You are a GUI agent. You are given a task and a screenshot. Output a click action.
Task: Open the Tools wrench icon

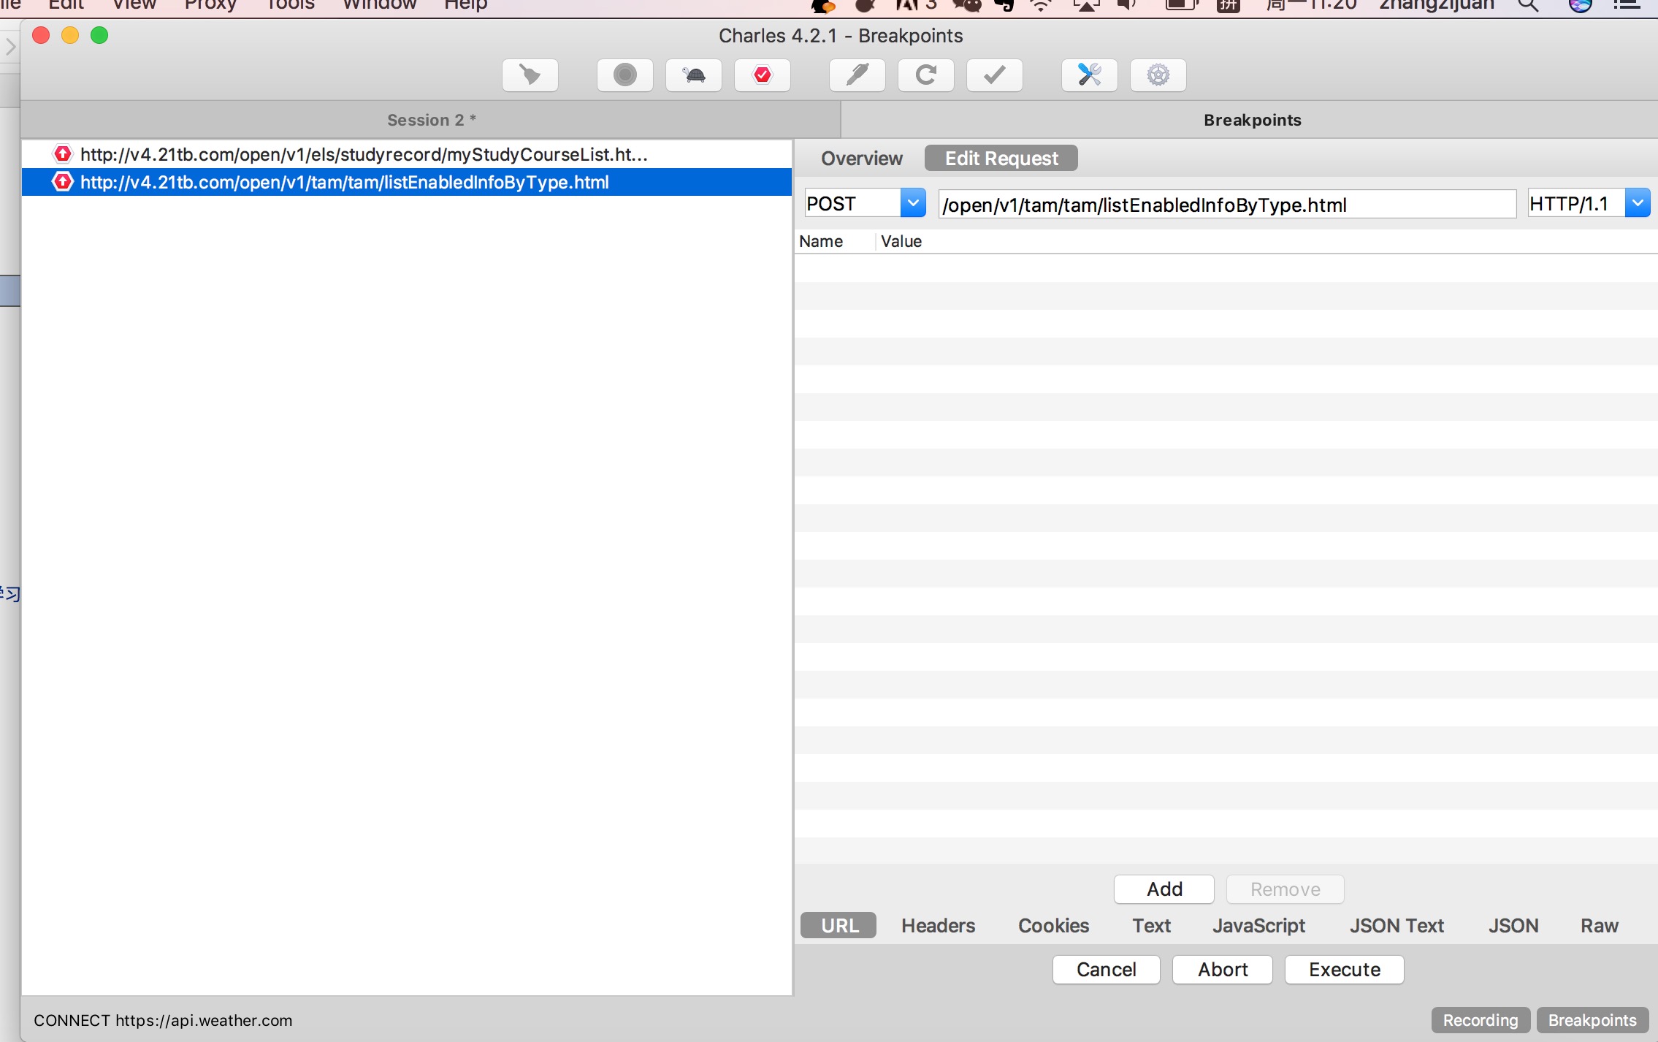pos(1090,75)
